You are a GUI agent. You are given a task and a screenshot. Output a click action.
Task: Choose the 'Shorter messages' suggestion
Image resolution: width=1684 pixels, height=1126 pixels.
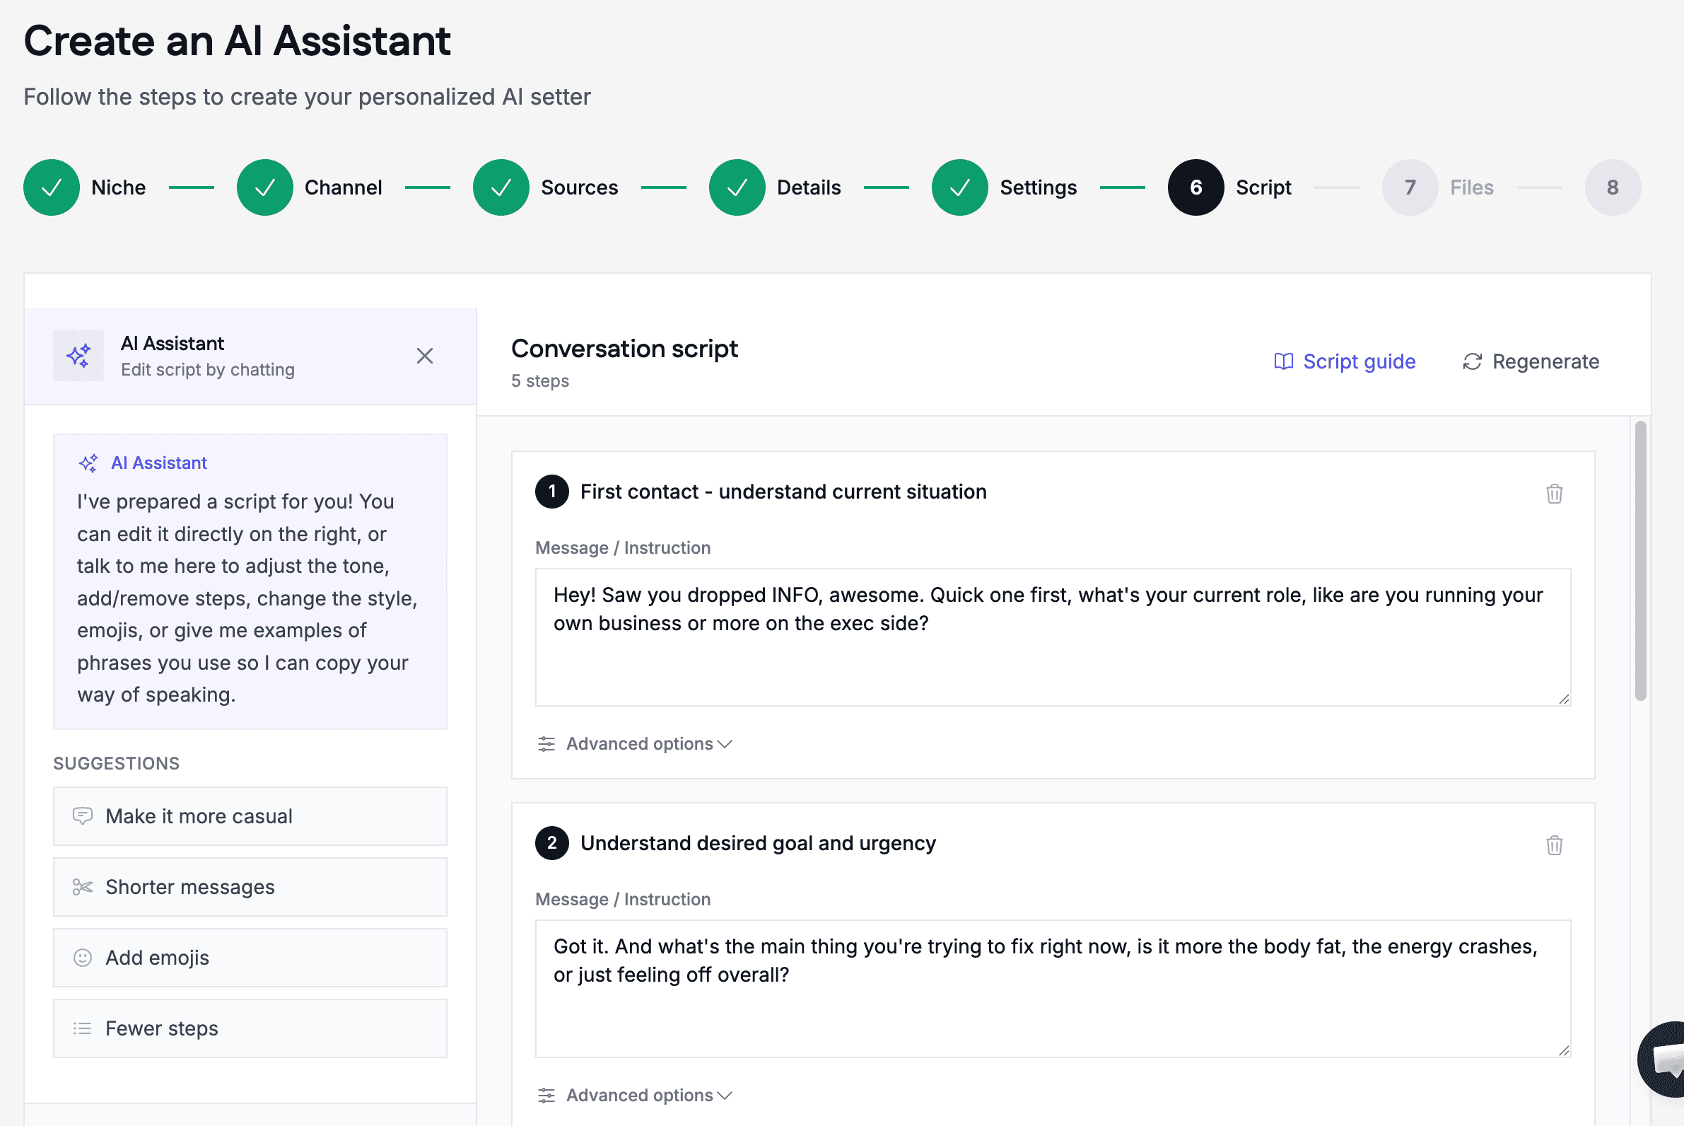point(250,887)
